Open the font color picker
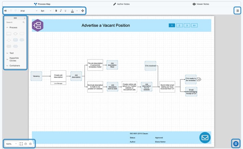Viewport: 243px width, 149px height. (72, 11)
